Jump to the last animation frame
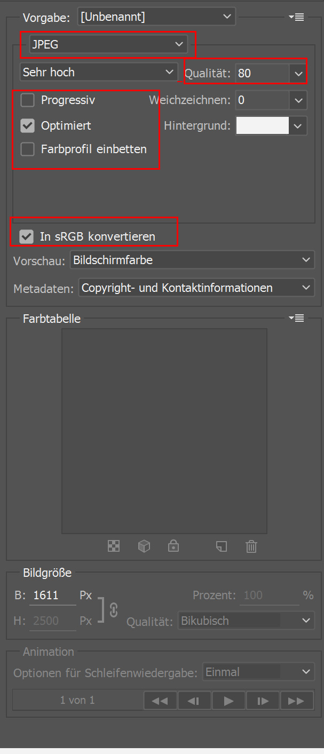This screenshot has height=754, width=324. tap(296, 701)
